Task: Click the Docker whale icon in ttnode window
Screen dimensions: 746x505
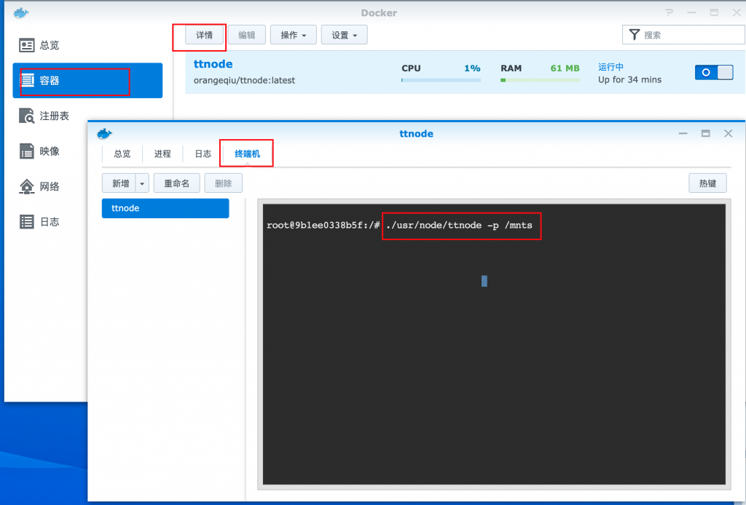Action: [105, 133]
